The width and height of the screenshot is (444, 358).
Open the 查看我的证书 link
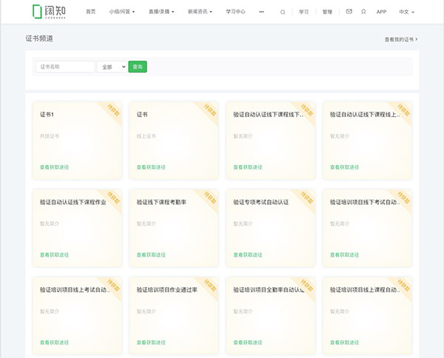coord(400,38)
